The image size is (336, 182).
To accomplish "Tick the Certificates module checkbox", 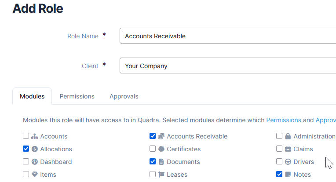I will pos(153,149).
